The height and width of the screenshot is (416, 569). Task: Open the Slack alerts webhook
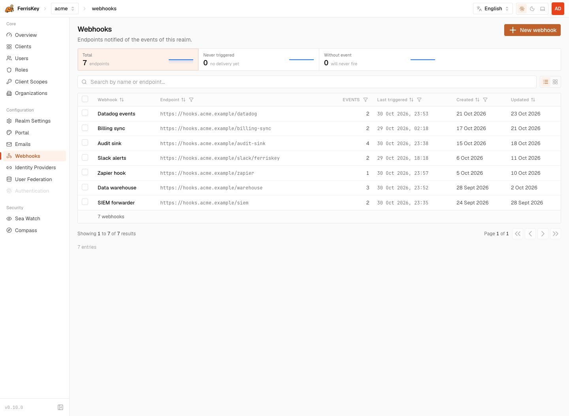tap(112, 158)
